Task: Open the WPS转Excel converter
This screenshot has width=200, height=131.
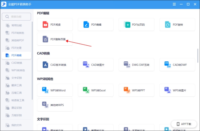Action: click(96, 90)
